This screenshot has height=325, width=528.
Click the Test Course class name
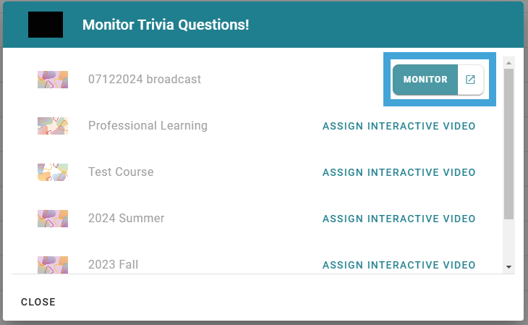121,172
